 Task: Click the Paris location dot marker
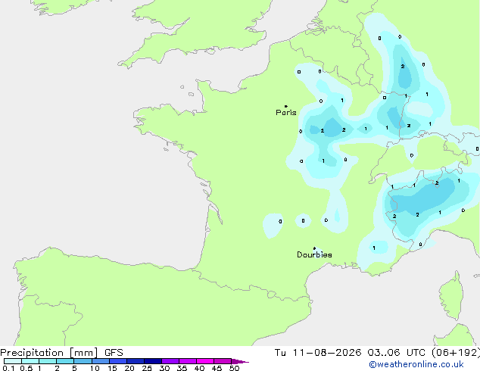tap(286, 106)
